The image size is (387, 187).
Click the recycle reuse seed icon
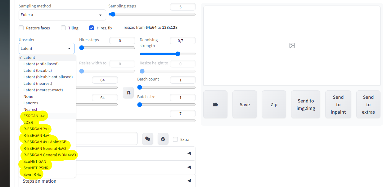tap(163, 139)
